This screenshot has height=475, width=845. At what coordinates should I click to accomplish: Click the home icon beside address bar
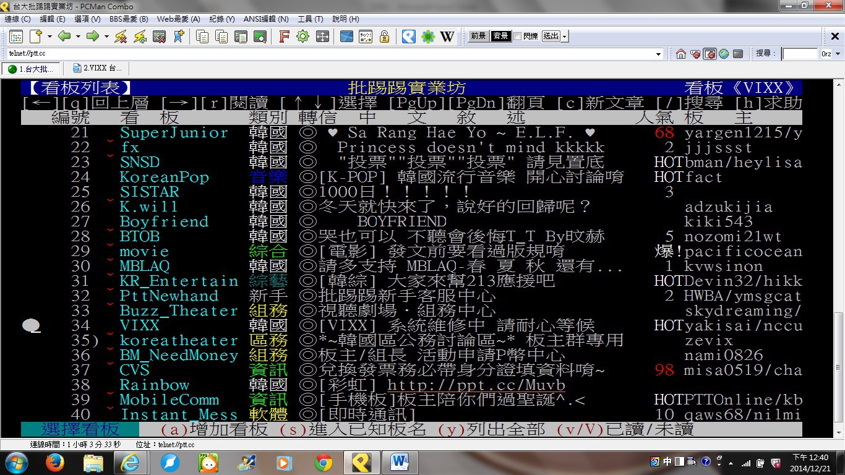[x=681, y=54]
